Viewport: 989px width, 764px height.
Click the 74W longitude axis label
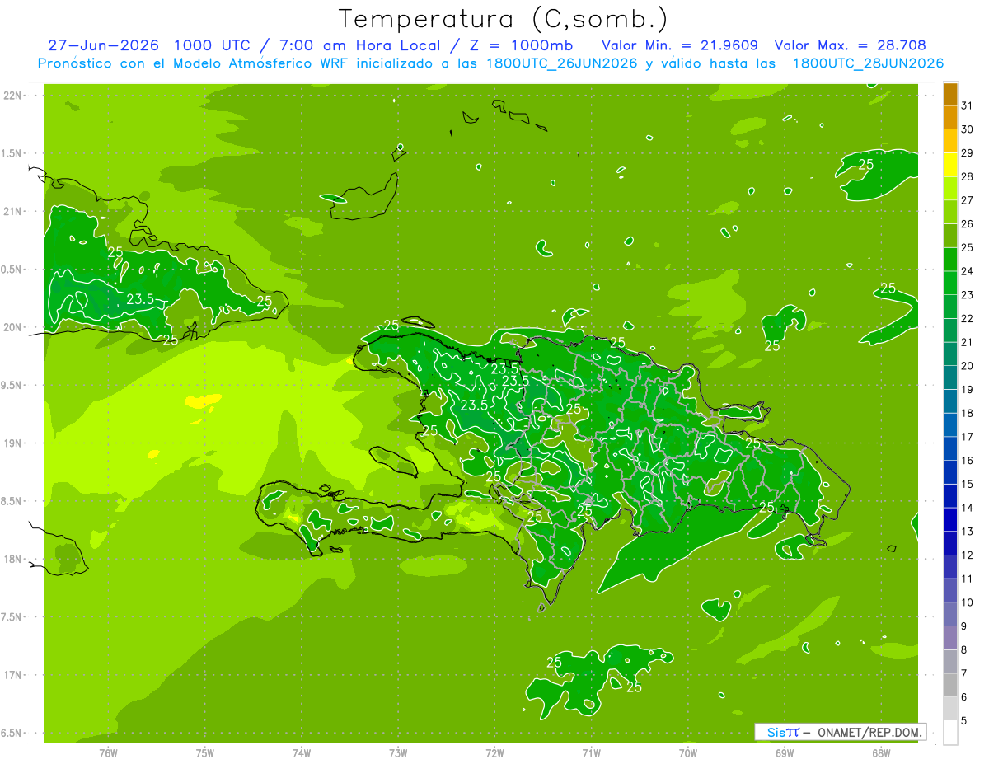(x=302, y=752)
